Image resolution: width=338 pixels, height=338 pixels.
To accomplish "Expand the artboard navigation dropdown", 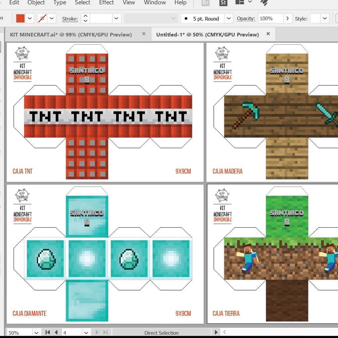I will pos(86,333).
